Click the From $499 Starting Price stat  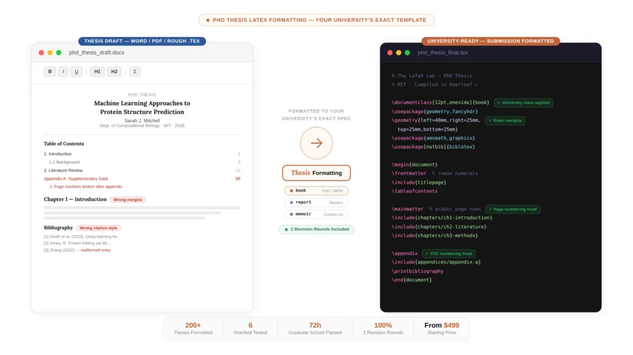point(441,329)
